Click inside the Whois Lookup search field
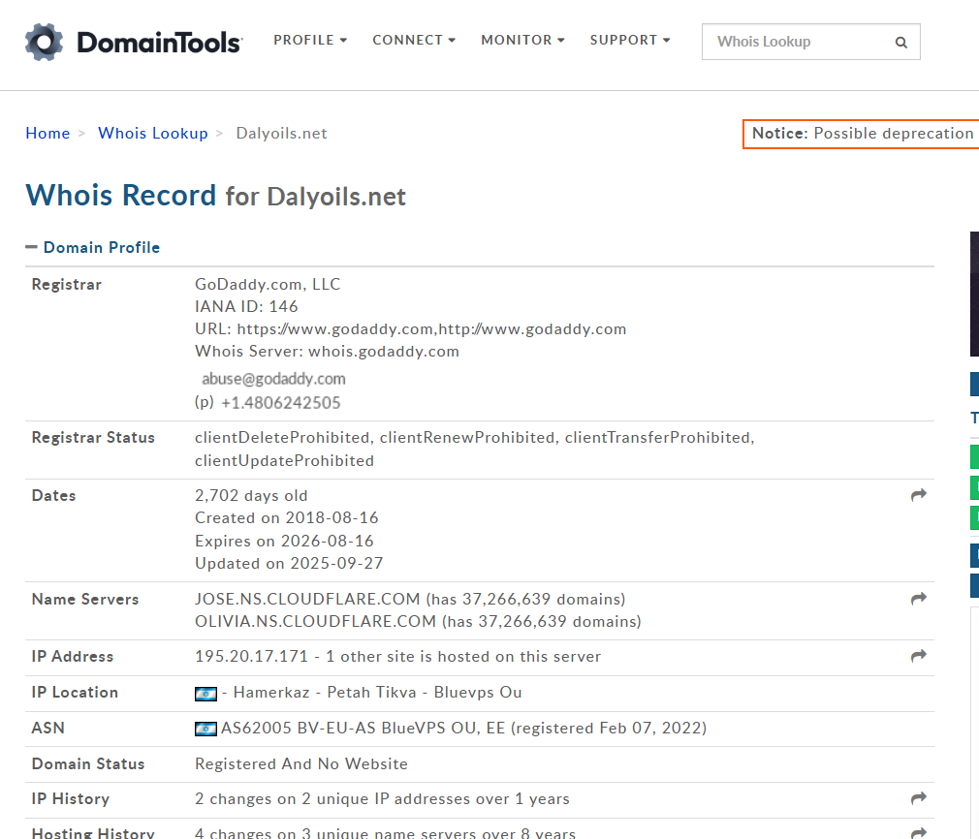The height and width of the screenshot is (839, 979). click(x=805, y=42)
